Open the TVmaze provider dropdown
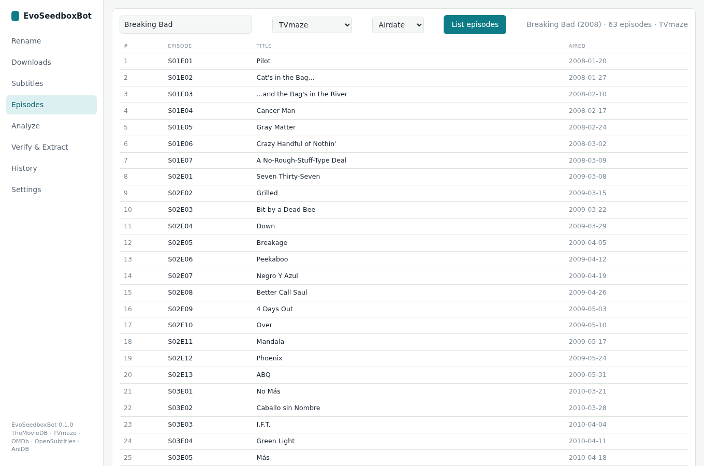Image resolution: width=704 pixels, height=466 pixels. click(x=312, y=25)
